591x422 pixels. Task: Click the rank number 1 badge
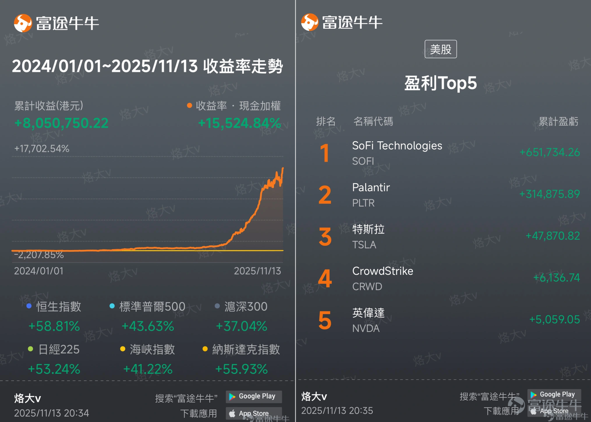tap(325, 153)
